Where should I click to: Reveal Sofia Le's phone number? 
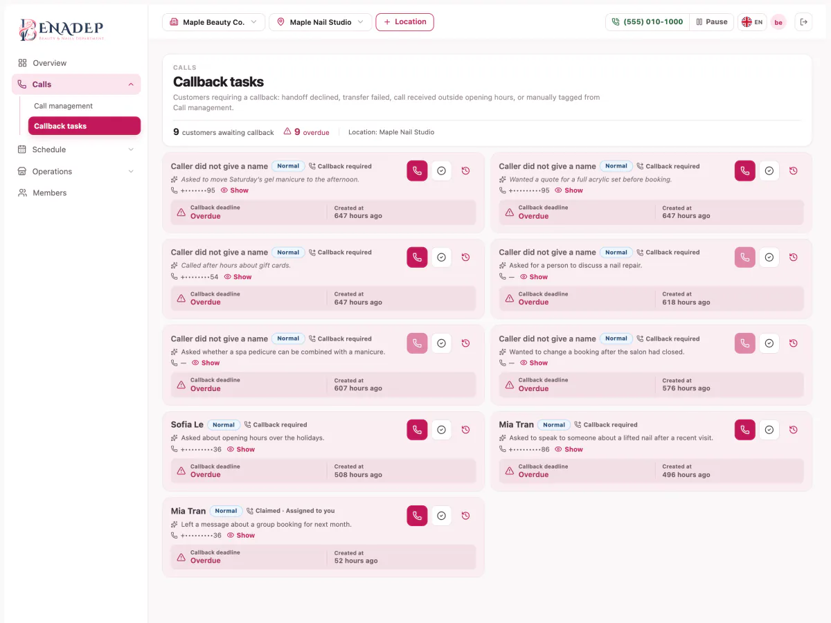tap(241, 449)
